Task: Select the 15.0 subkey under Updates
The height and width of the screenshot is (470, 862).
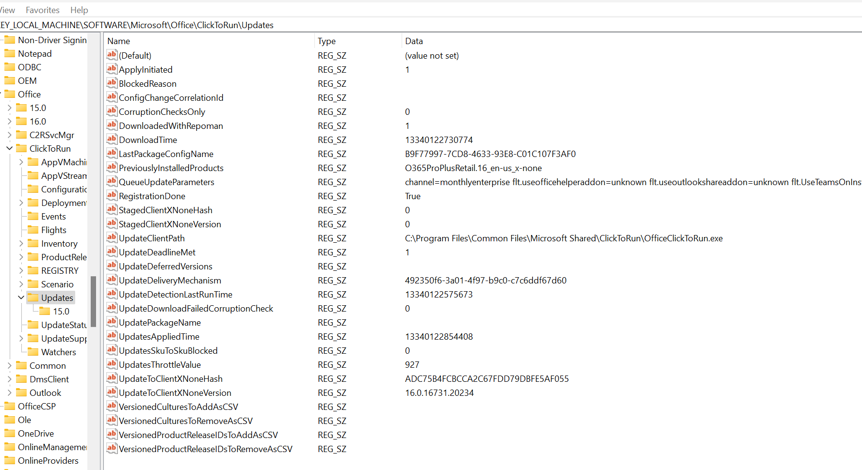Action: [61, 311]
